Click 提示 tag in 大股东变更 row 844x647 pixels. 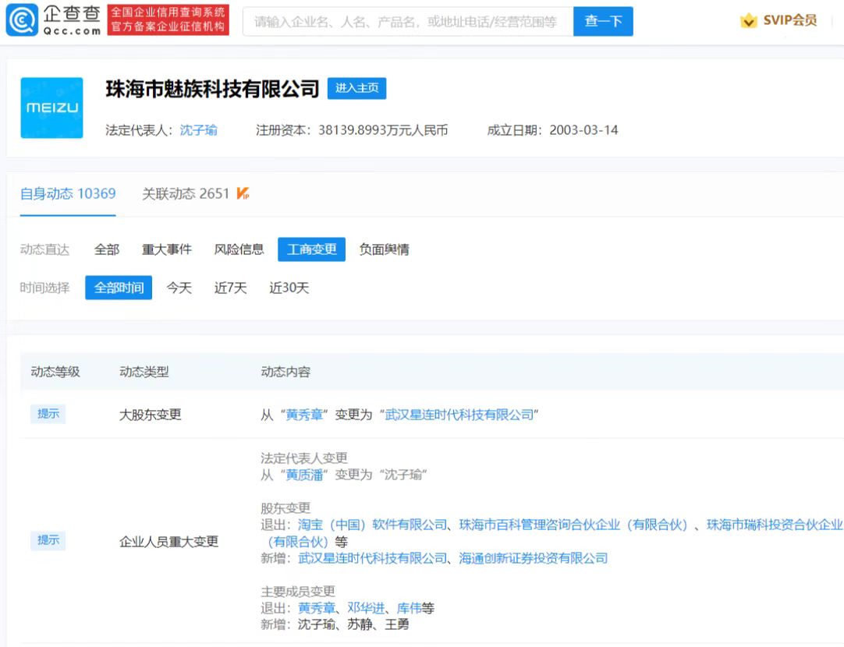click(48, 414)
